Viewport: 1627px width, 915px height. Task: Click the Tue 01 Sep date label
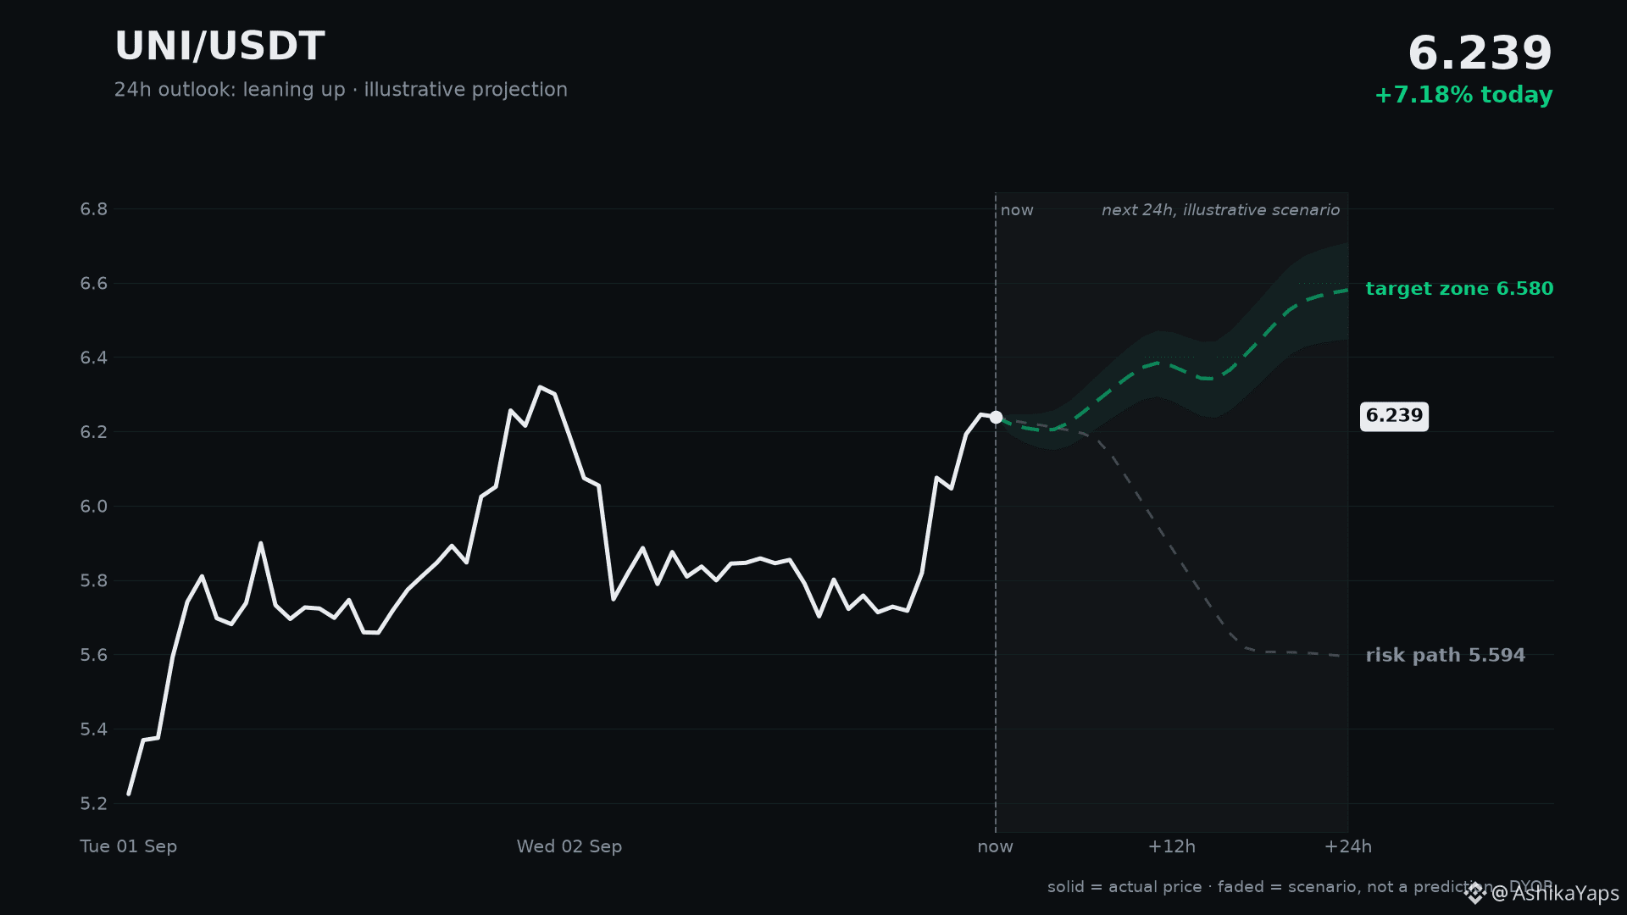(128, 846)
